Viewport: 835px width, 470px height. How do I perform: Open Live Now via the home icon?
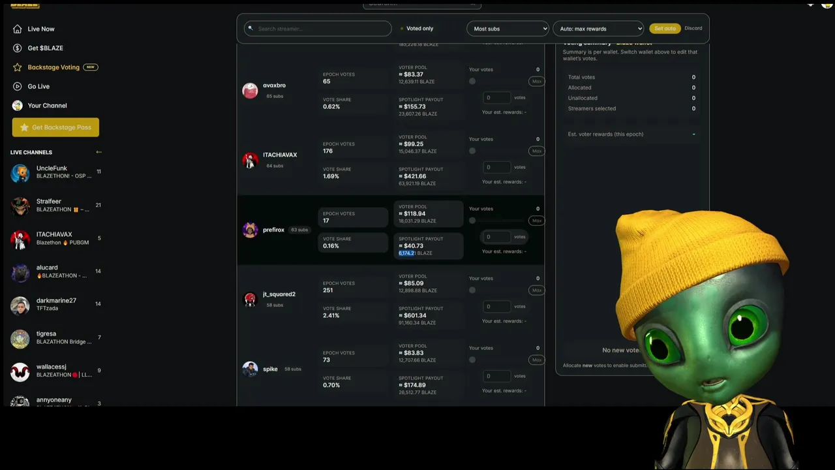coord(18,29)
